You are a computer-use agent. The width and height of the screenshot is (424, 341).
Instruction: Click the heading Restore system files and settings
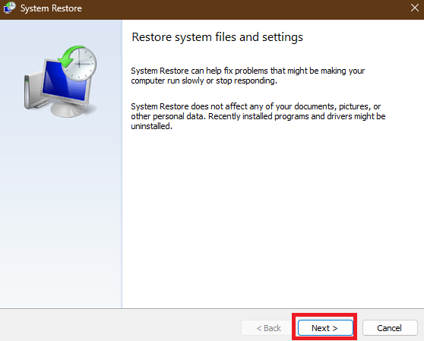click(x=217, y=37)
